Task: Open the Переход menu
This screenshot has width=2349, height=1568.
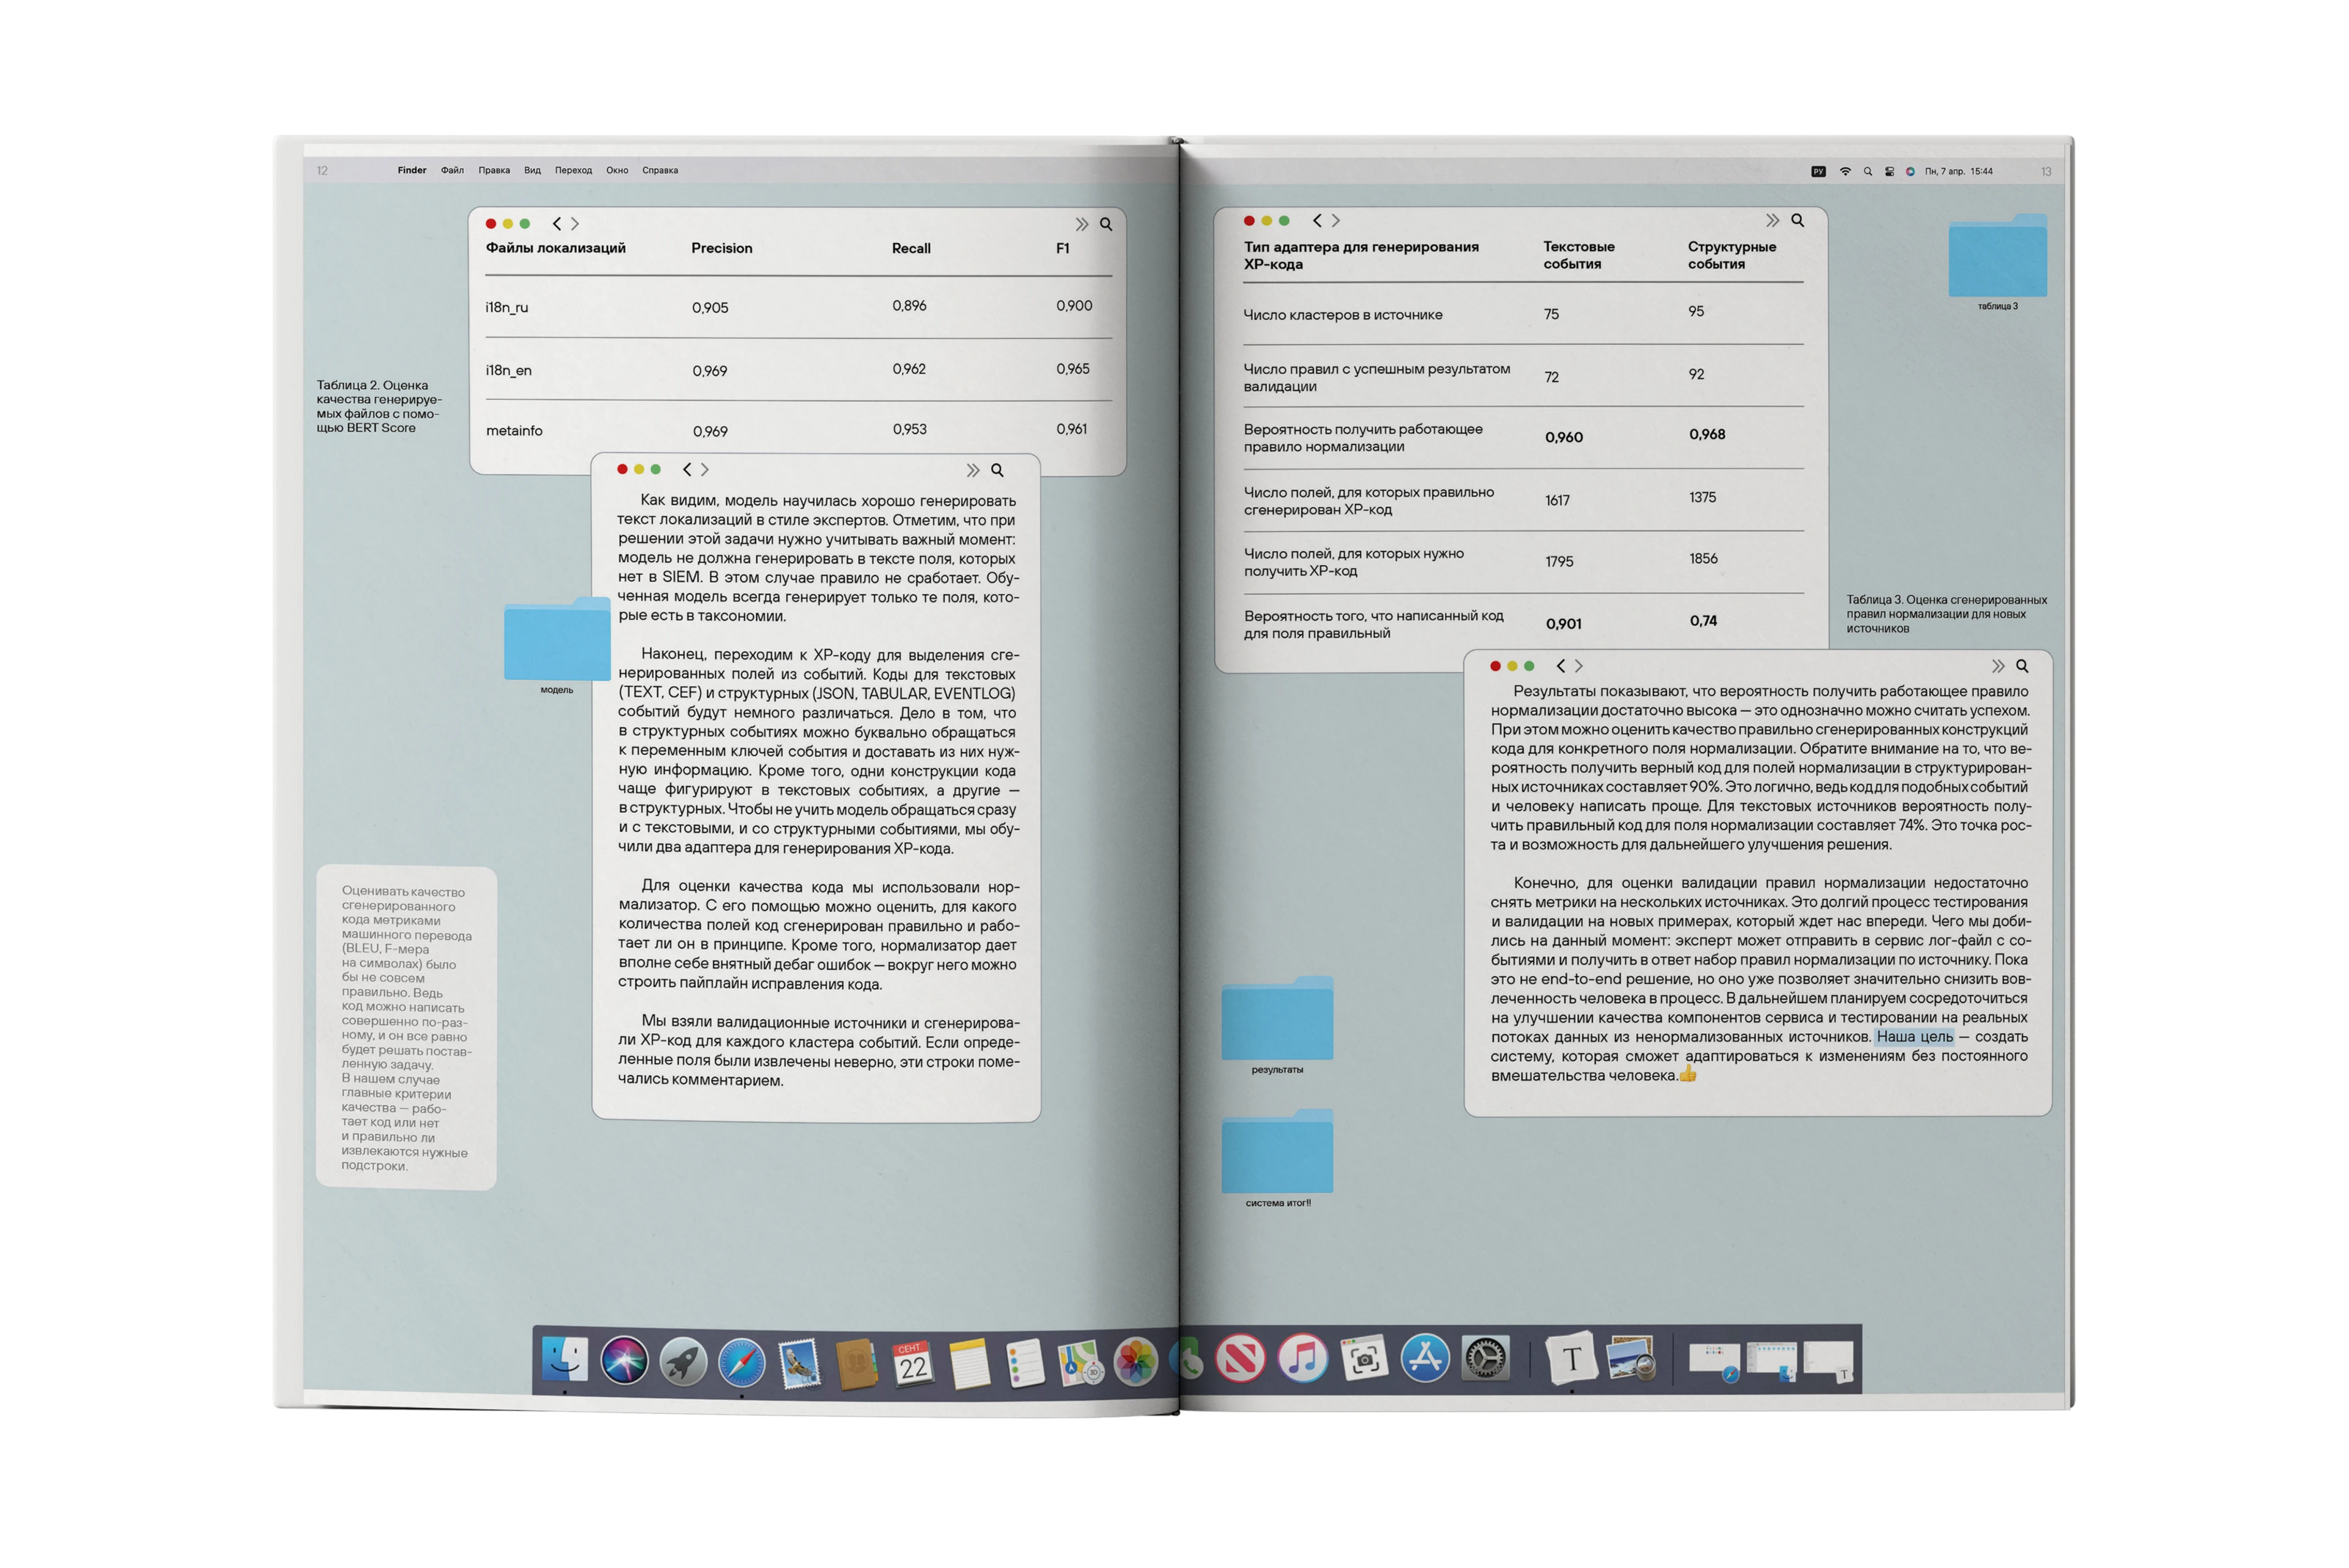Action: [x=573, y=170]
